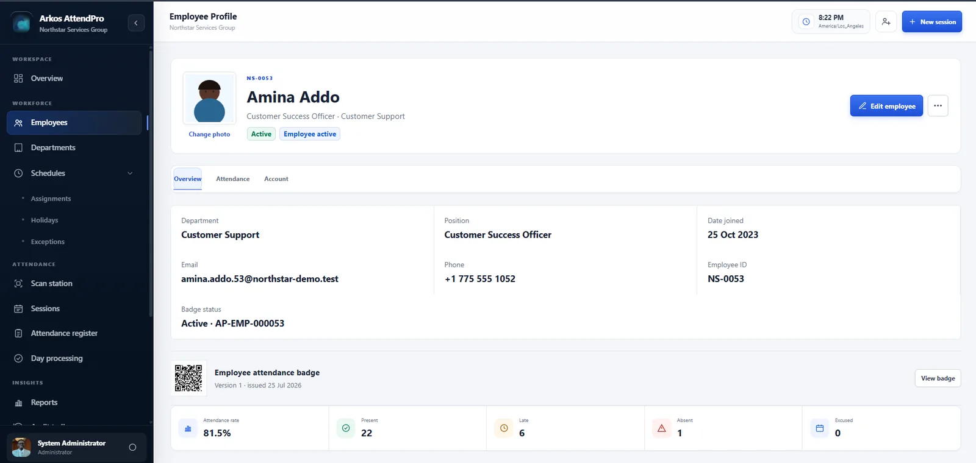The width and height of the screenshot is (976, 463).
Task: Go to Scan station page
Action: pos(74,284)
